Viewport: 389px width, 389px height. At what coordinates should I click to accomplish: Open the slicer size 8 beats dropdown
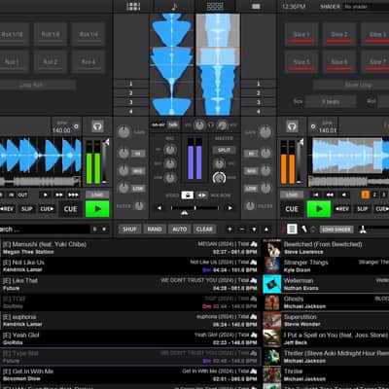331,101
